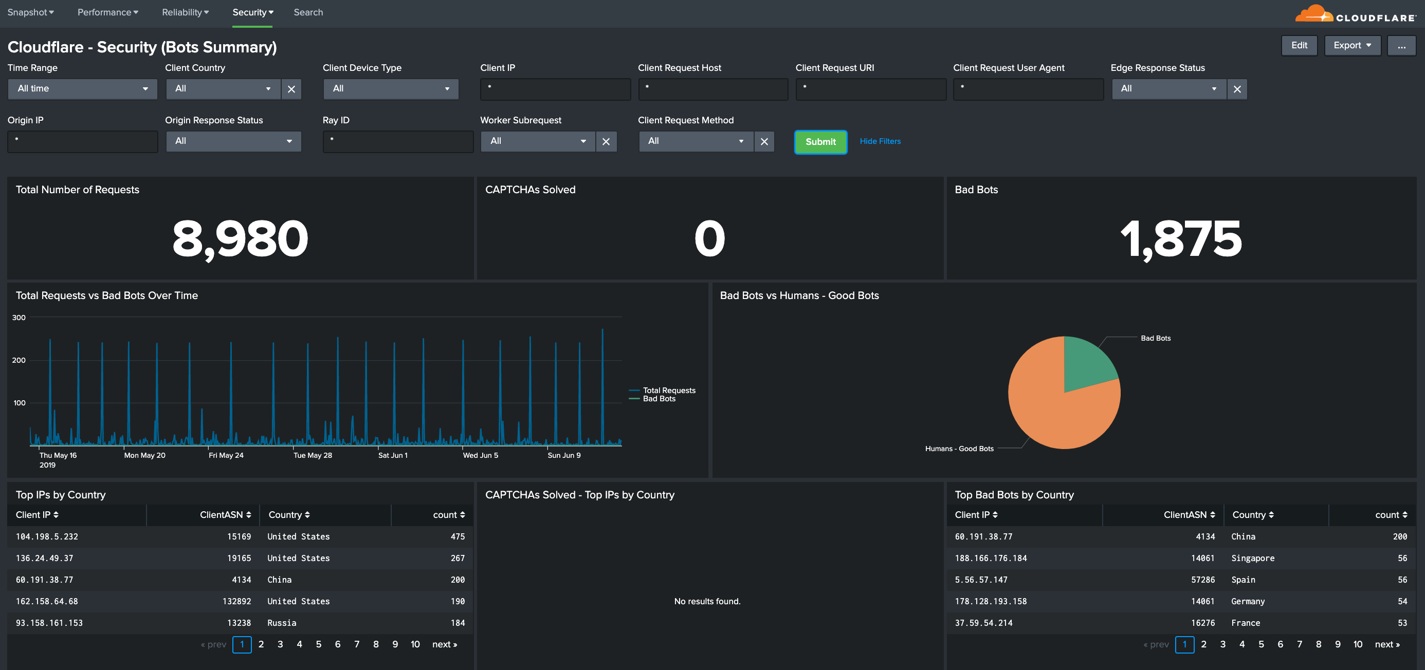Clear the Client Request Method filter icon

point(764,141)
